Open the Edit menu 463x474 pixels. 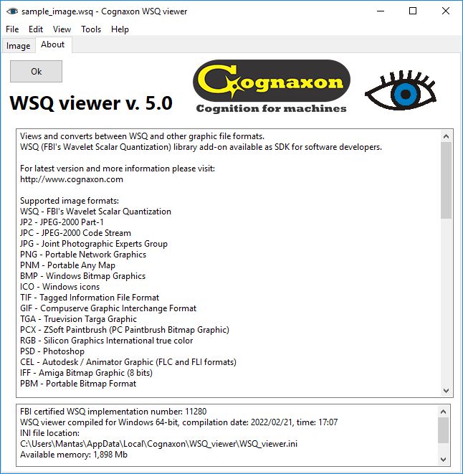(x=36, y=29)
